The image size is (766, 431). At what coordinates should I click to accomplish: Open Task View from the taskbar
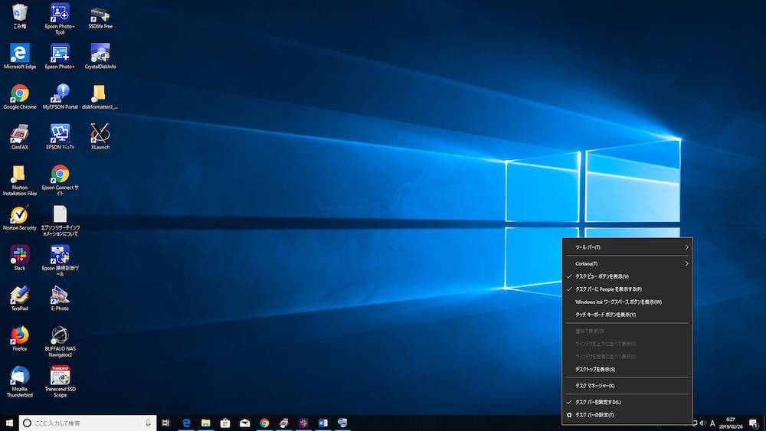[x=166, y=423]
